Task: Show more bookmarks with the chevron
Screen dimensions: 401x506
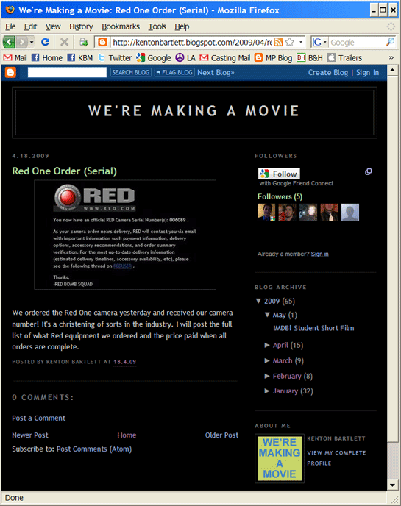Action: 391,58
